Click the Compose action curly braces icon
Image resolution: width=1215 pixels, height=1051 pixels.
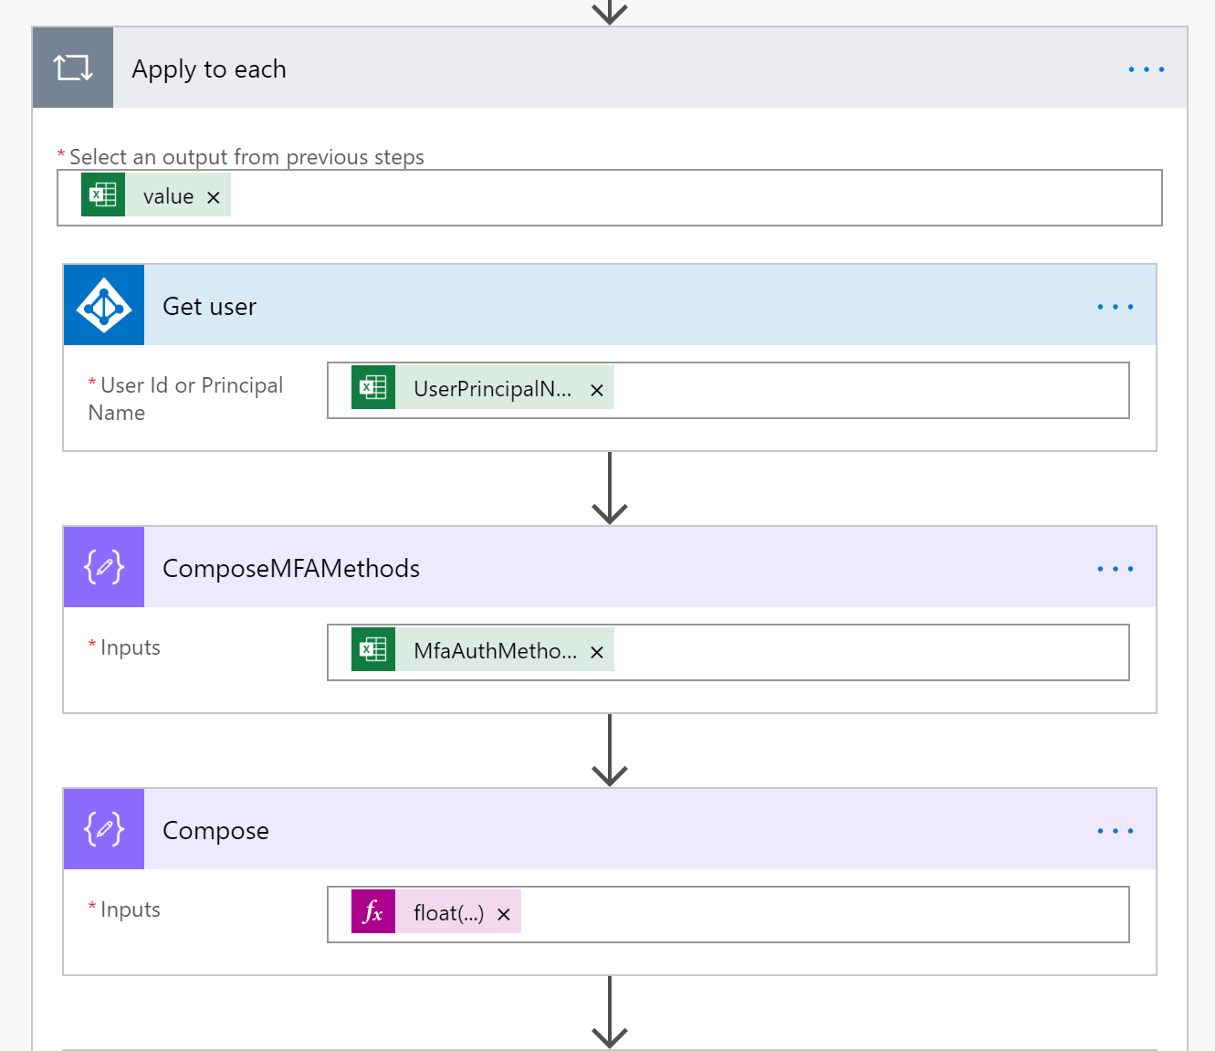coord(104,829)
